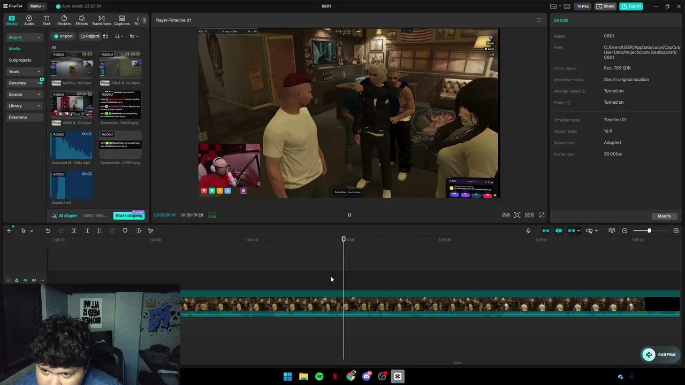Select the Captions tab
This screenshot has width=685, height=385.
click(x=121, y=20)
